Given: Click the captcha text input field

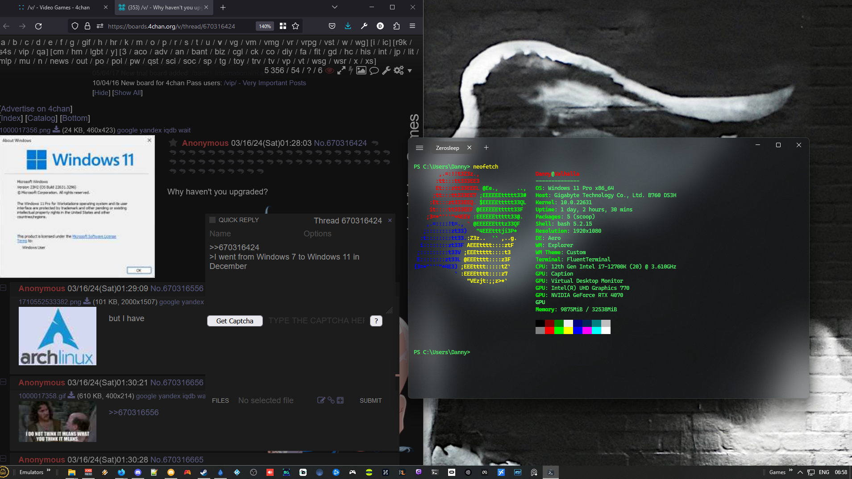Looking at the screenshot, I should [x=316, y=321].
